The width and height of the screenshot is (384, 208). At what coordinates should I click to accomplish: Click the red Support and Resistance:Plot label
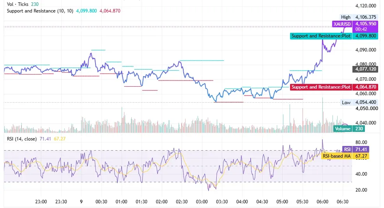tap(321, 87)
